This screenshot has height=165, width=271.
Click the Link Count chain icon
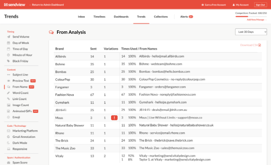click(8, 99)
